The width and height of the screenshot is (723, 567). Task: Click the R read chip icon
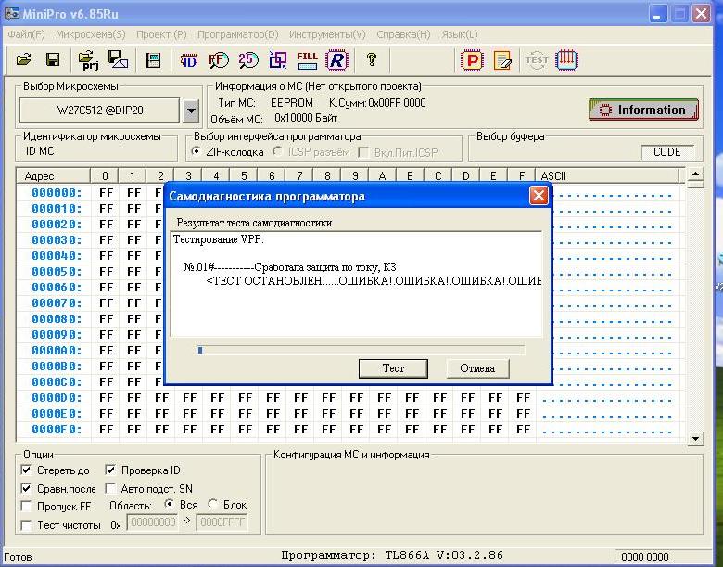point(337,60)
